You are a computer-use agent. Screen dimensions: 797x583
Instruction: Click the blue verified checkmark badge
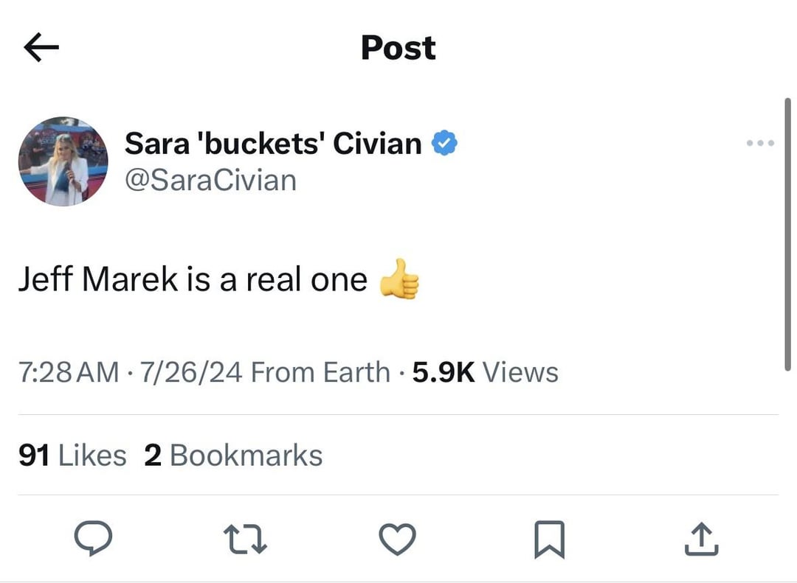point(444,144)
